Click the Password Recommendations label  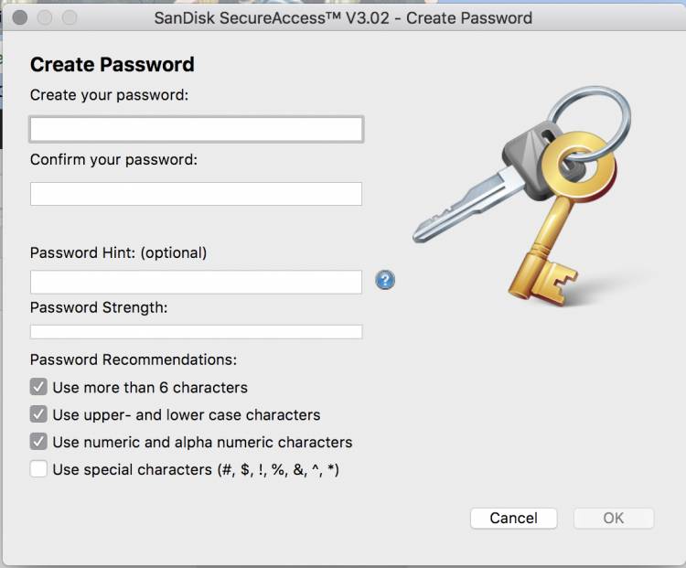(134, 359)
